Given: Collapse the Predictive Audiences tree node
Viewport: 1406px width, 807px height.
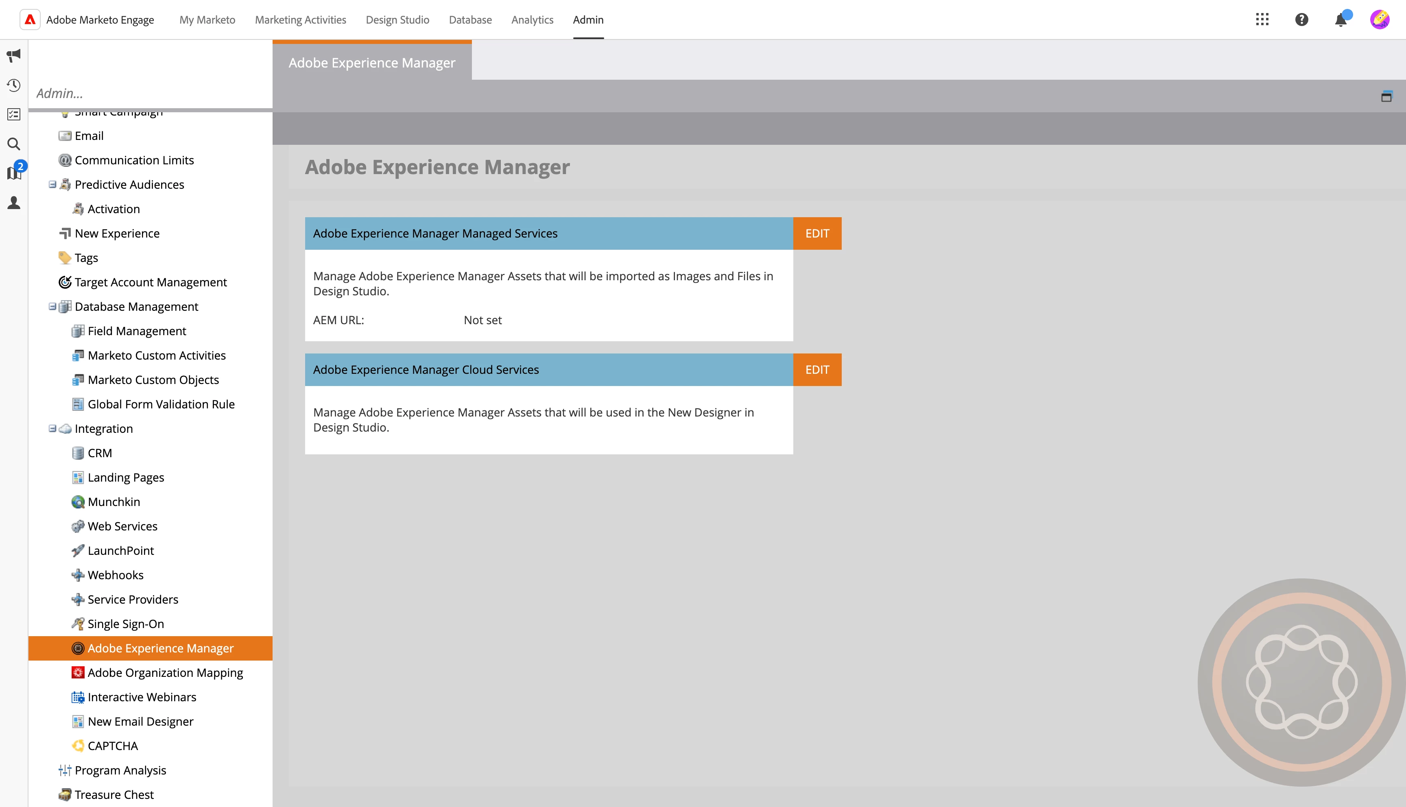Looking at the screenshot, I should (52, 185).
